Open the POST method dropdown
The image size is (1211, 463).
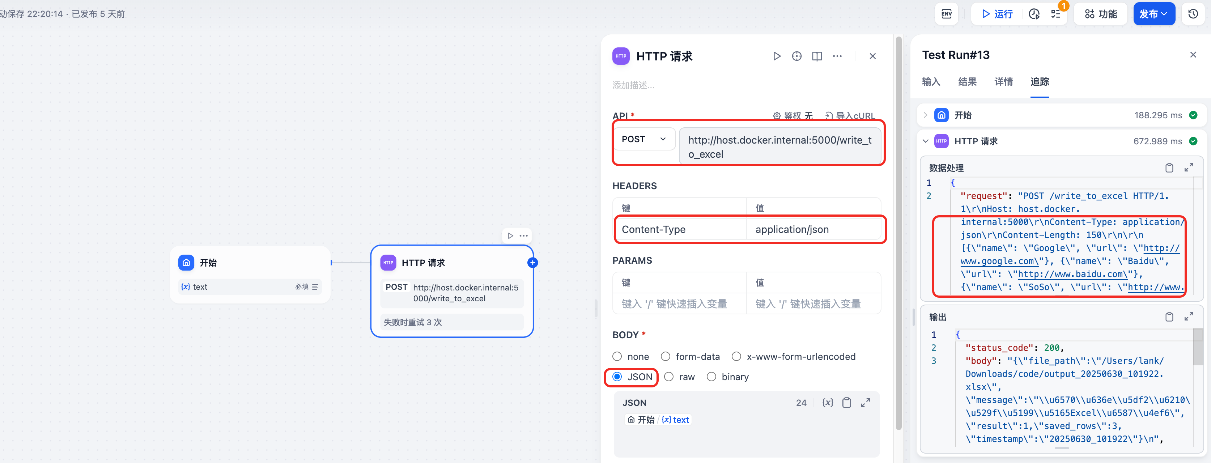point(643,139)
